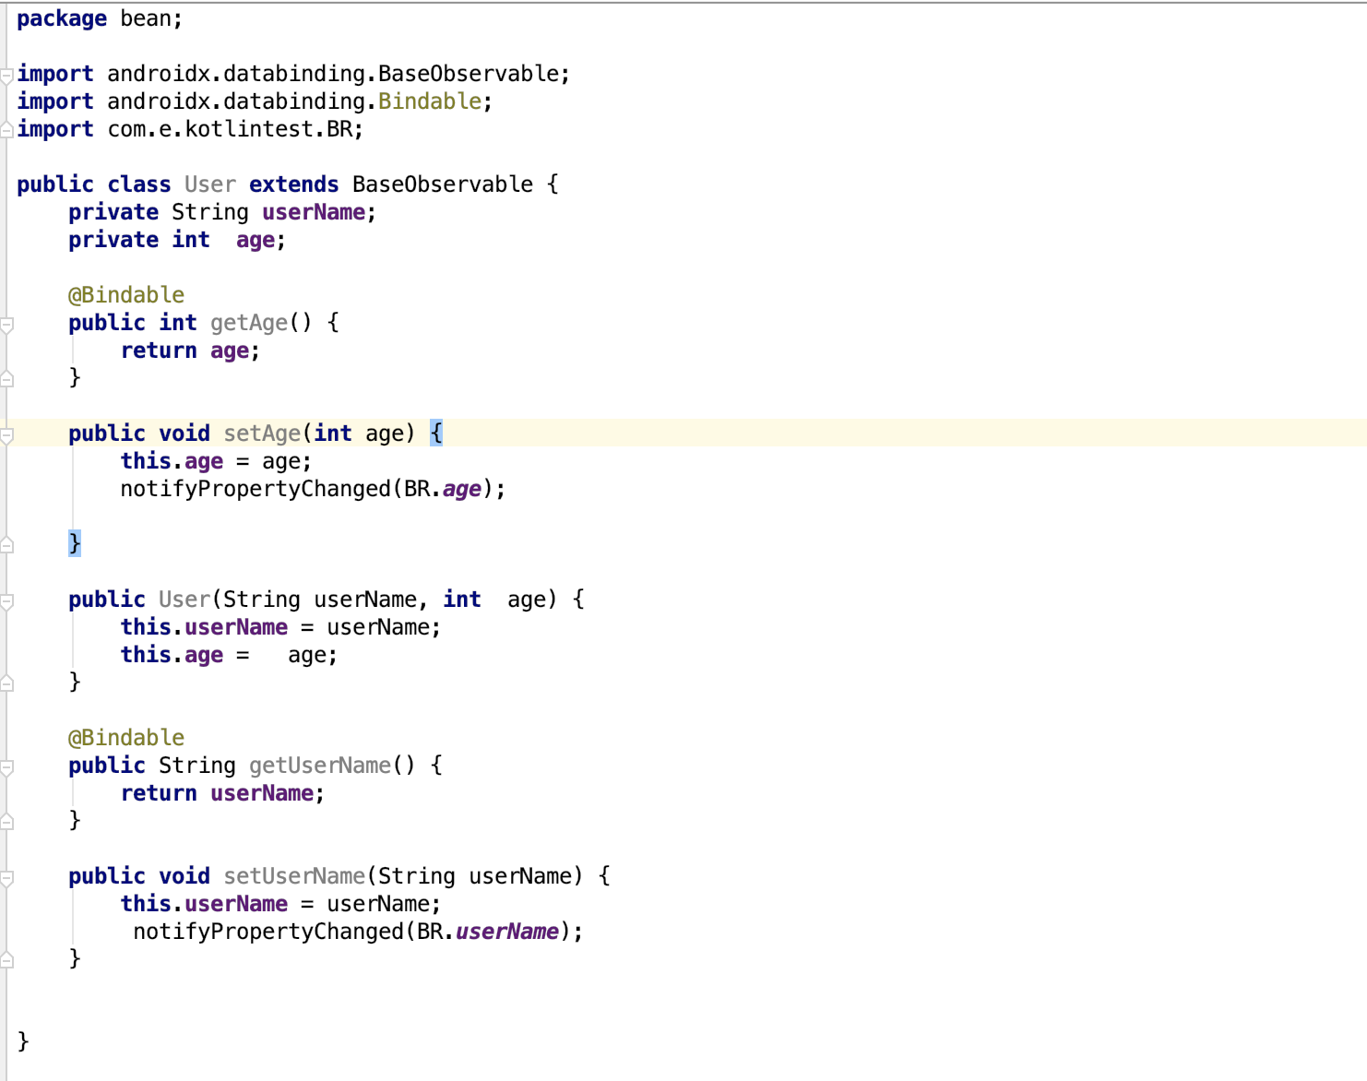Click the final closing brace of class
This screenshot has width=1367, height=1081.
click(23, 1041)
